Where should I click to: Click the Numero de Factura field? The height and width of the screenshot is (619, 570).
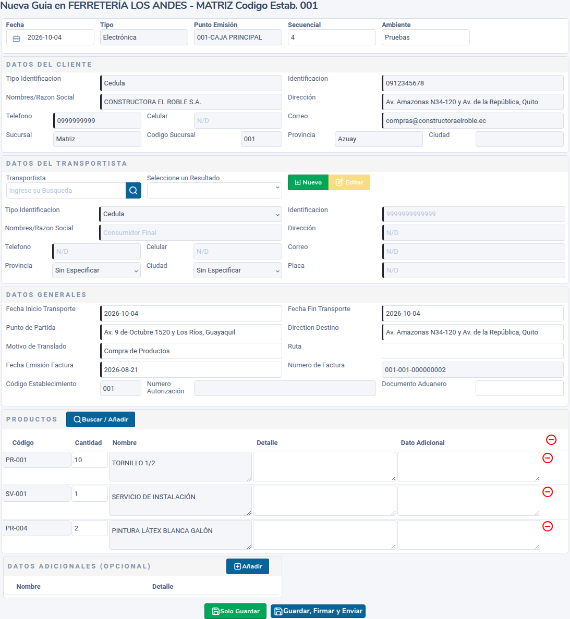[x=472, y=369]
